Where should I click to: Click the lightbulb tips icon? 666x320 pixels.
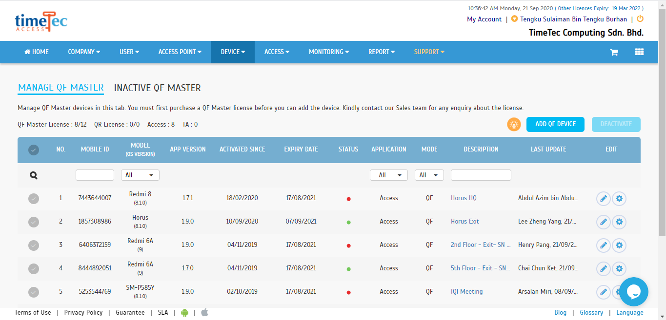(514, 124)
